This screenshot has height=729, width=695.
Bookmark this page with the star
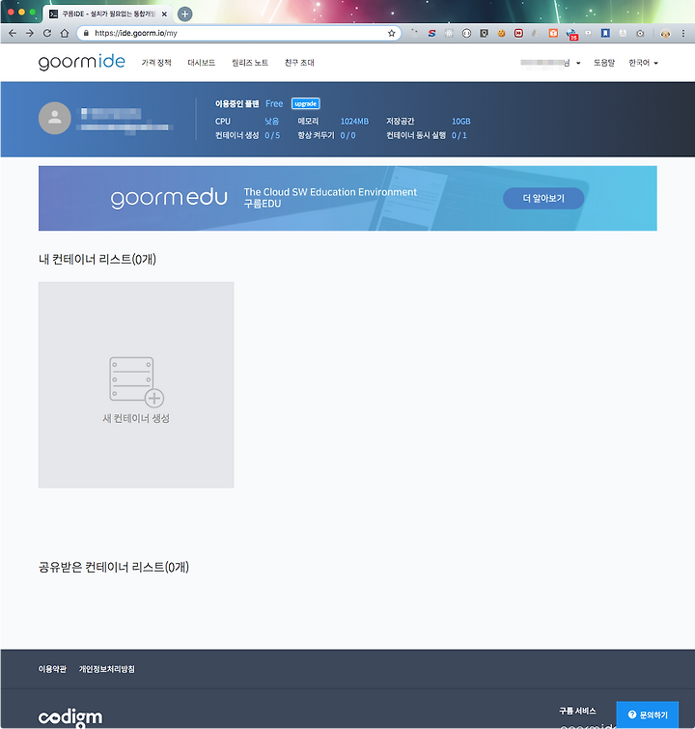tap(392, 33)
